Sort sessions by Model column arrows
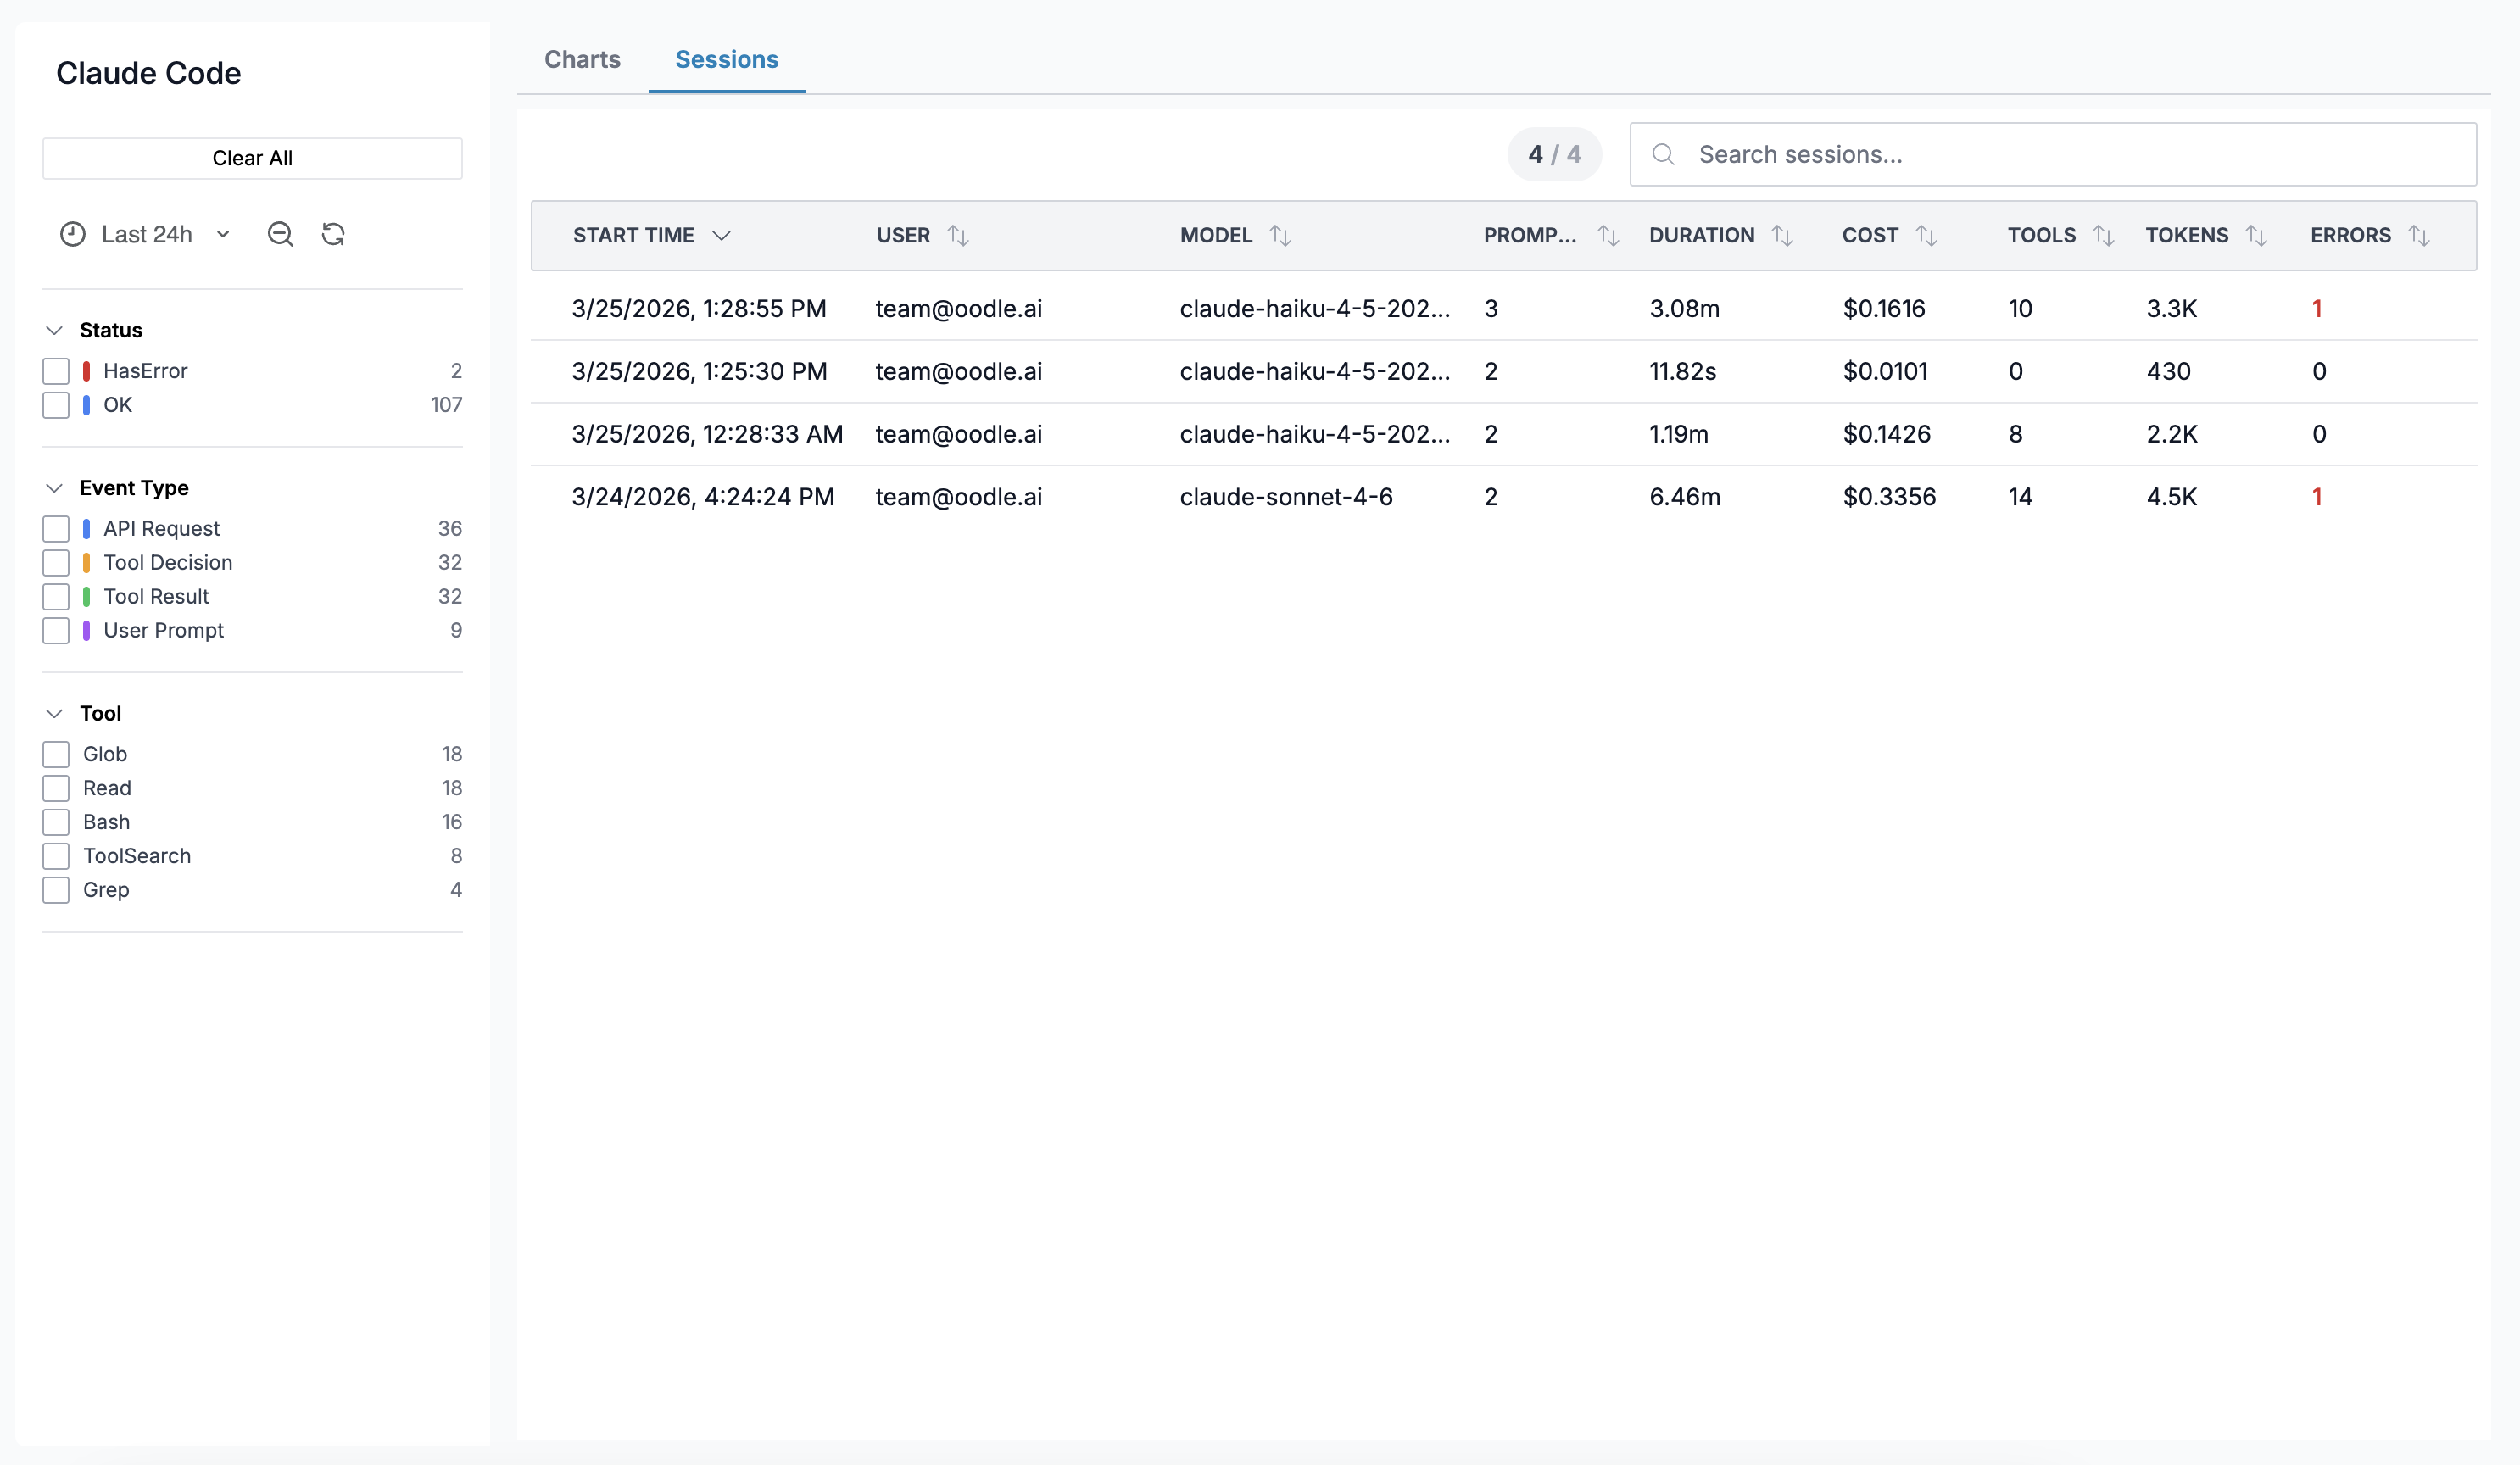The width and height of the screenshot is (2520, 1465). tap(1280, 235)
